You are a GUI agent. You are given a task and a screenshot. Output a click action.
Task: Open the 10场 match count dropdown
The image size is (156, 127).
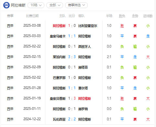[36, 5]
